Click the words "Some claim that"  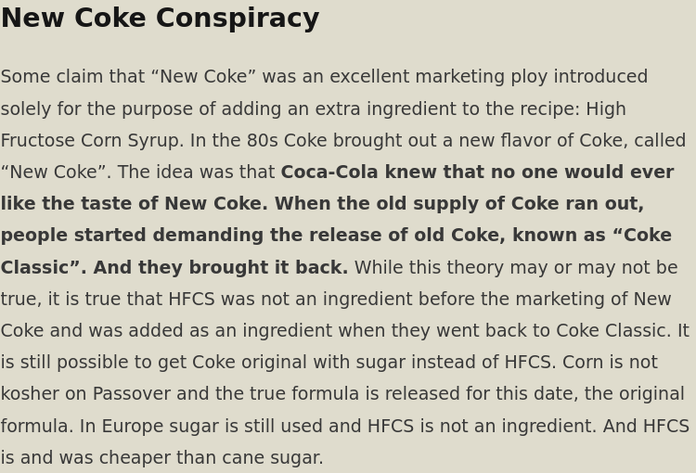(x=72, y=77)
